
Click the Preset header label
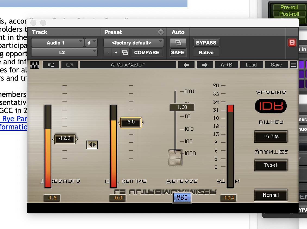[113, 32]
